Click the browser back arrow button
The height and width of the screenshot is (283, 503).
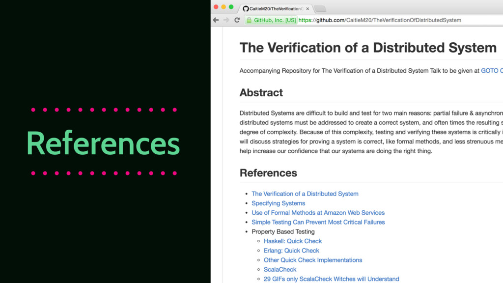(216, 20)
